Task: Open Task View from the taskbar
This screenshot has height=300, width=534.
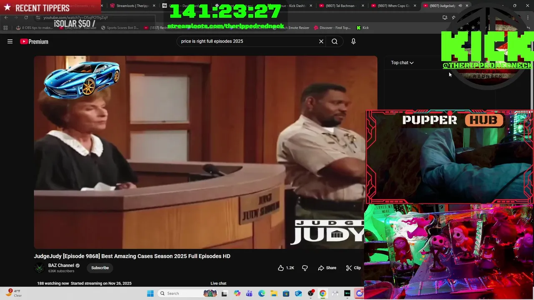Action: tap(224, 293)
